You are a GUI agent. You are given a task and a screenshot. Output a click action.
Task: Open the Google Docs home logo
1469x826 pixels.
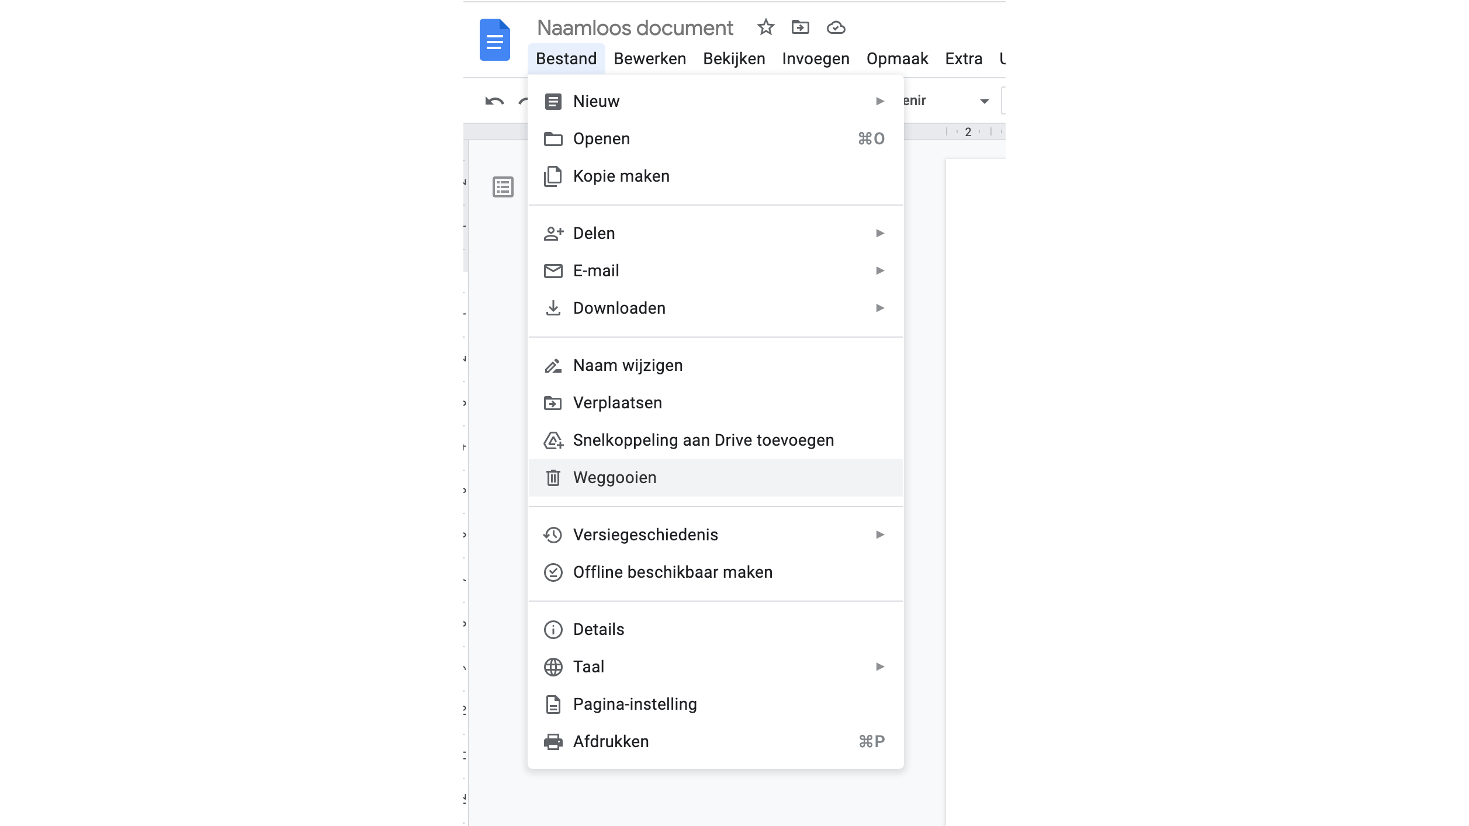(494, 40)
